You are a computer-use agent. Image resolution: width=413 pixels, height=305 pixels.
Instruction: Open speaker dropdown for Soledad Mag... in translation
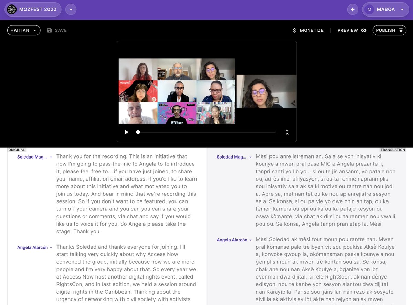pos(250,157)
